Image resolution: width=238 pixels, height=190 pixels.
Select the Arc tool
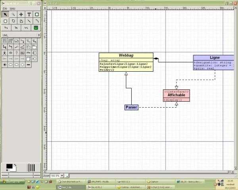[36, 21]
